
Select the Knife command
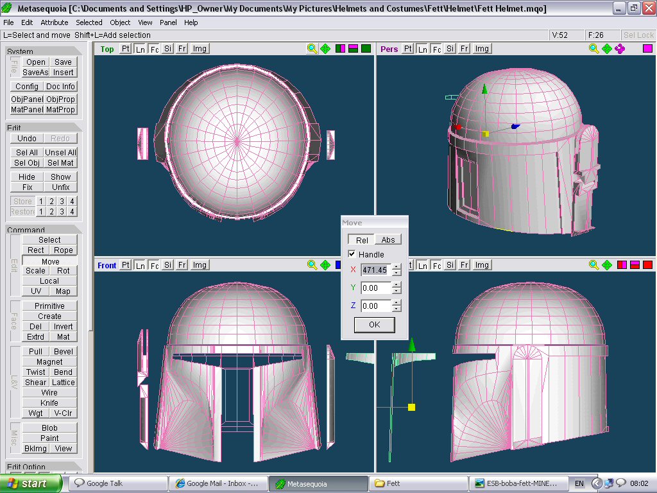click(x=49, y=403)
